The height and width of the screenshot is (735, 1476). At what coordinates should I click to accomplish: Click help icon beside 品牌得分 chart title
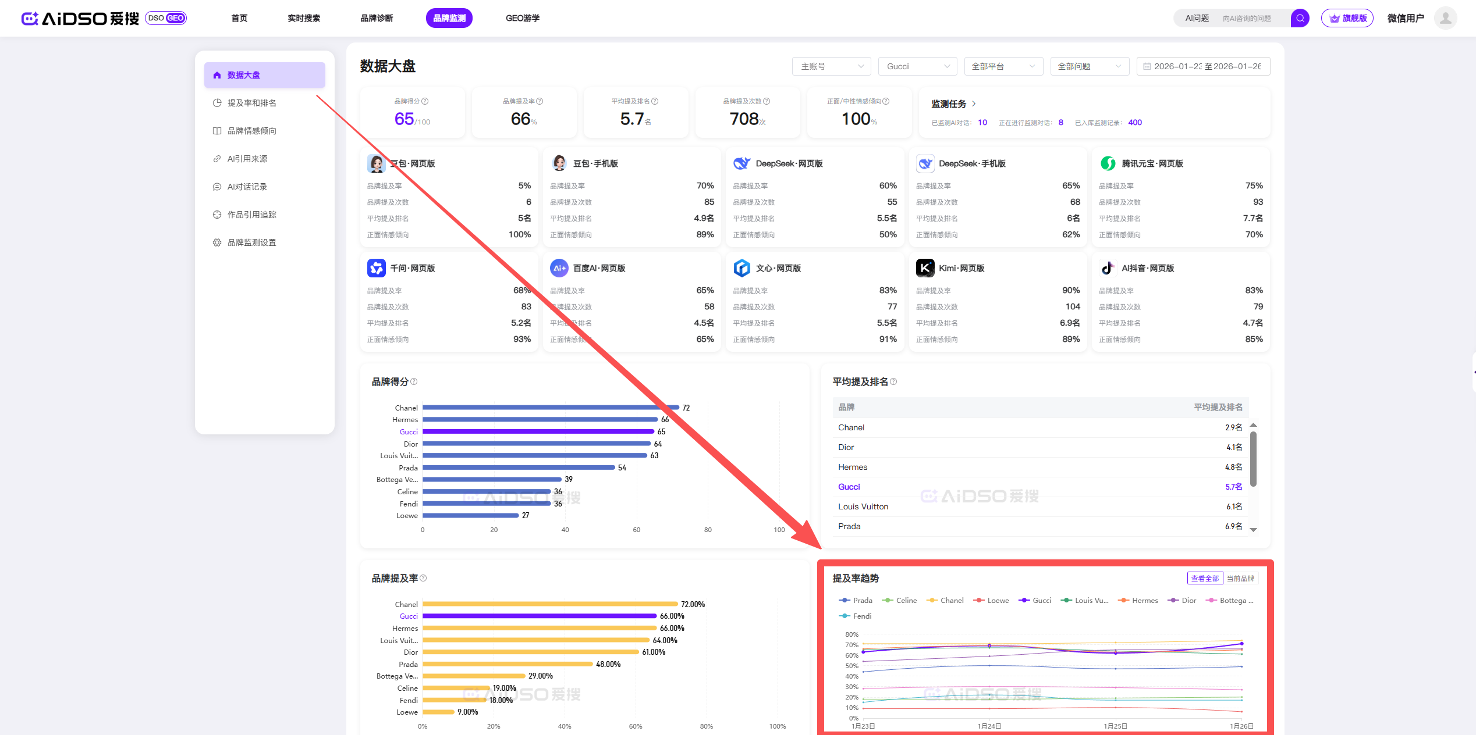tap(414, 381)
